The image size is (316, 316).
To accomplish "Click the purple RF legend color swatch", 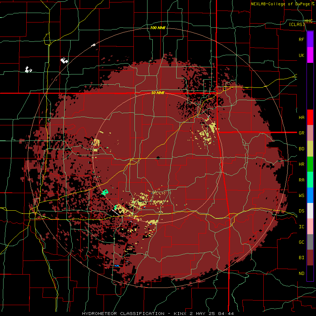I will [x=310, y=39].
